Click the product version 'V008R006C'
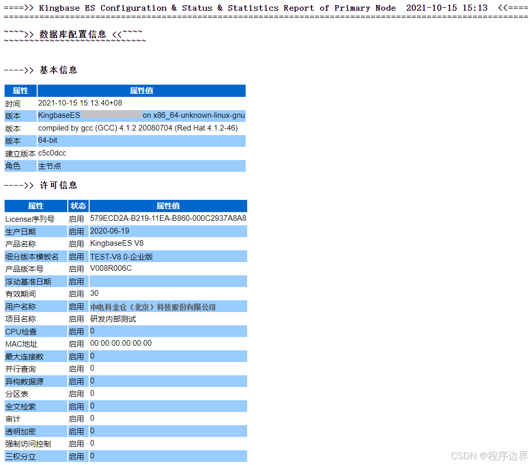This screenshot has width=530, height=465. [111, 269]
